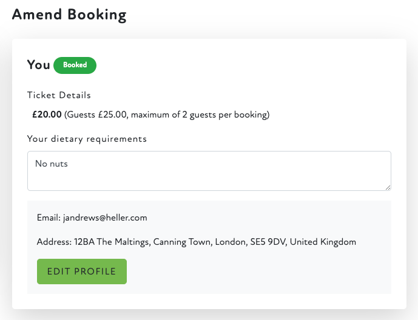Click the 'Email:' field label
Image resolution: width=418 pixels, height=320 pixels.
(x=49, y=218)
